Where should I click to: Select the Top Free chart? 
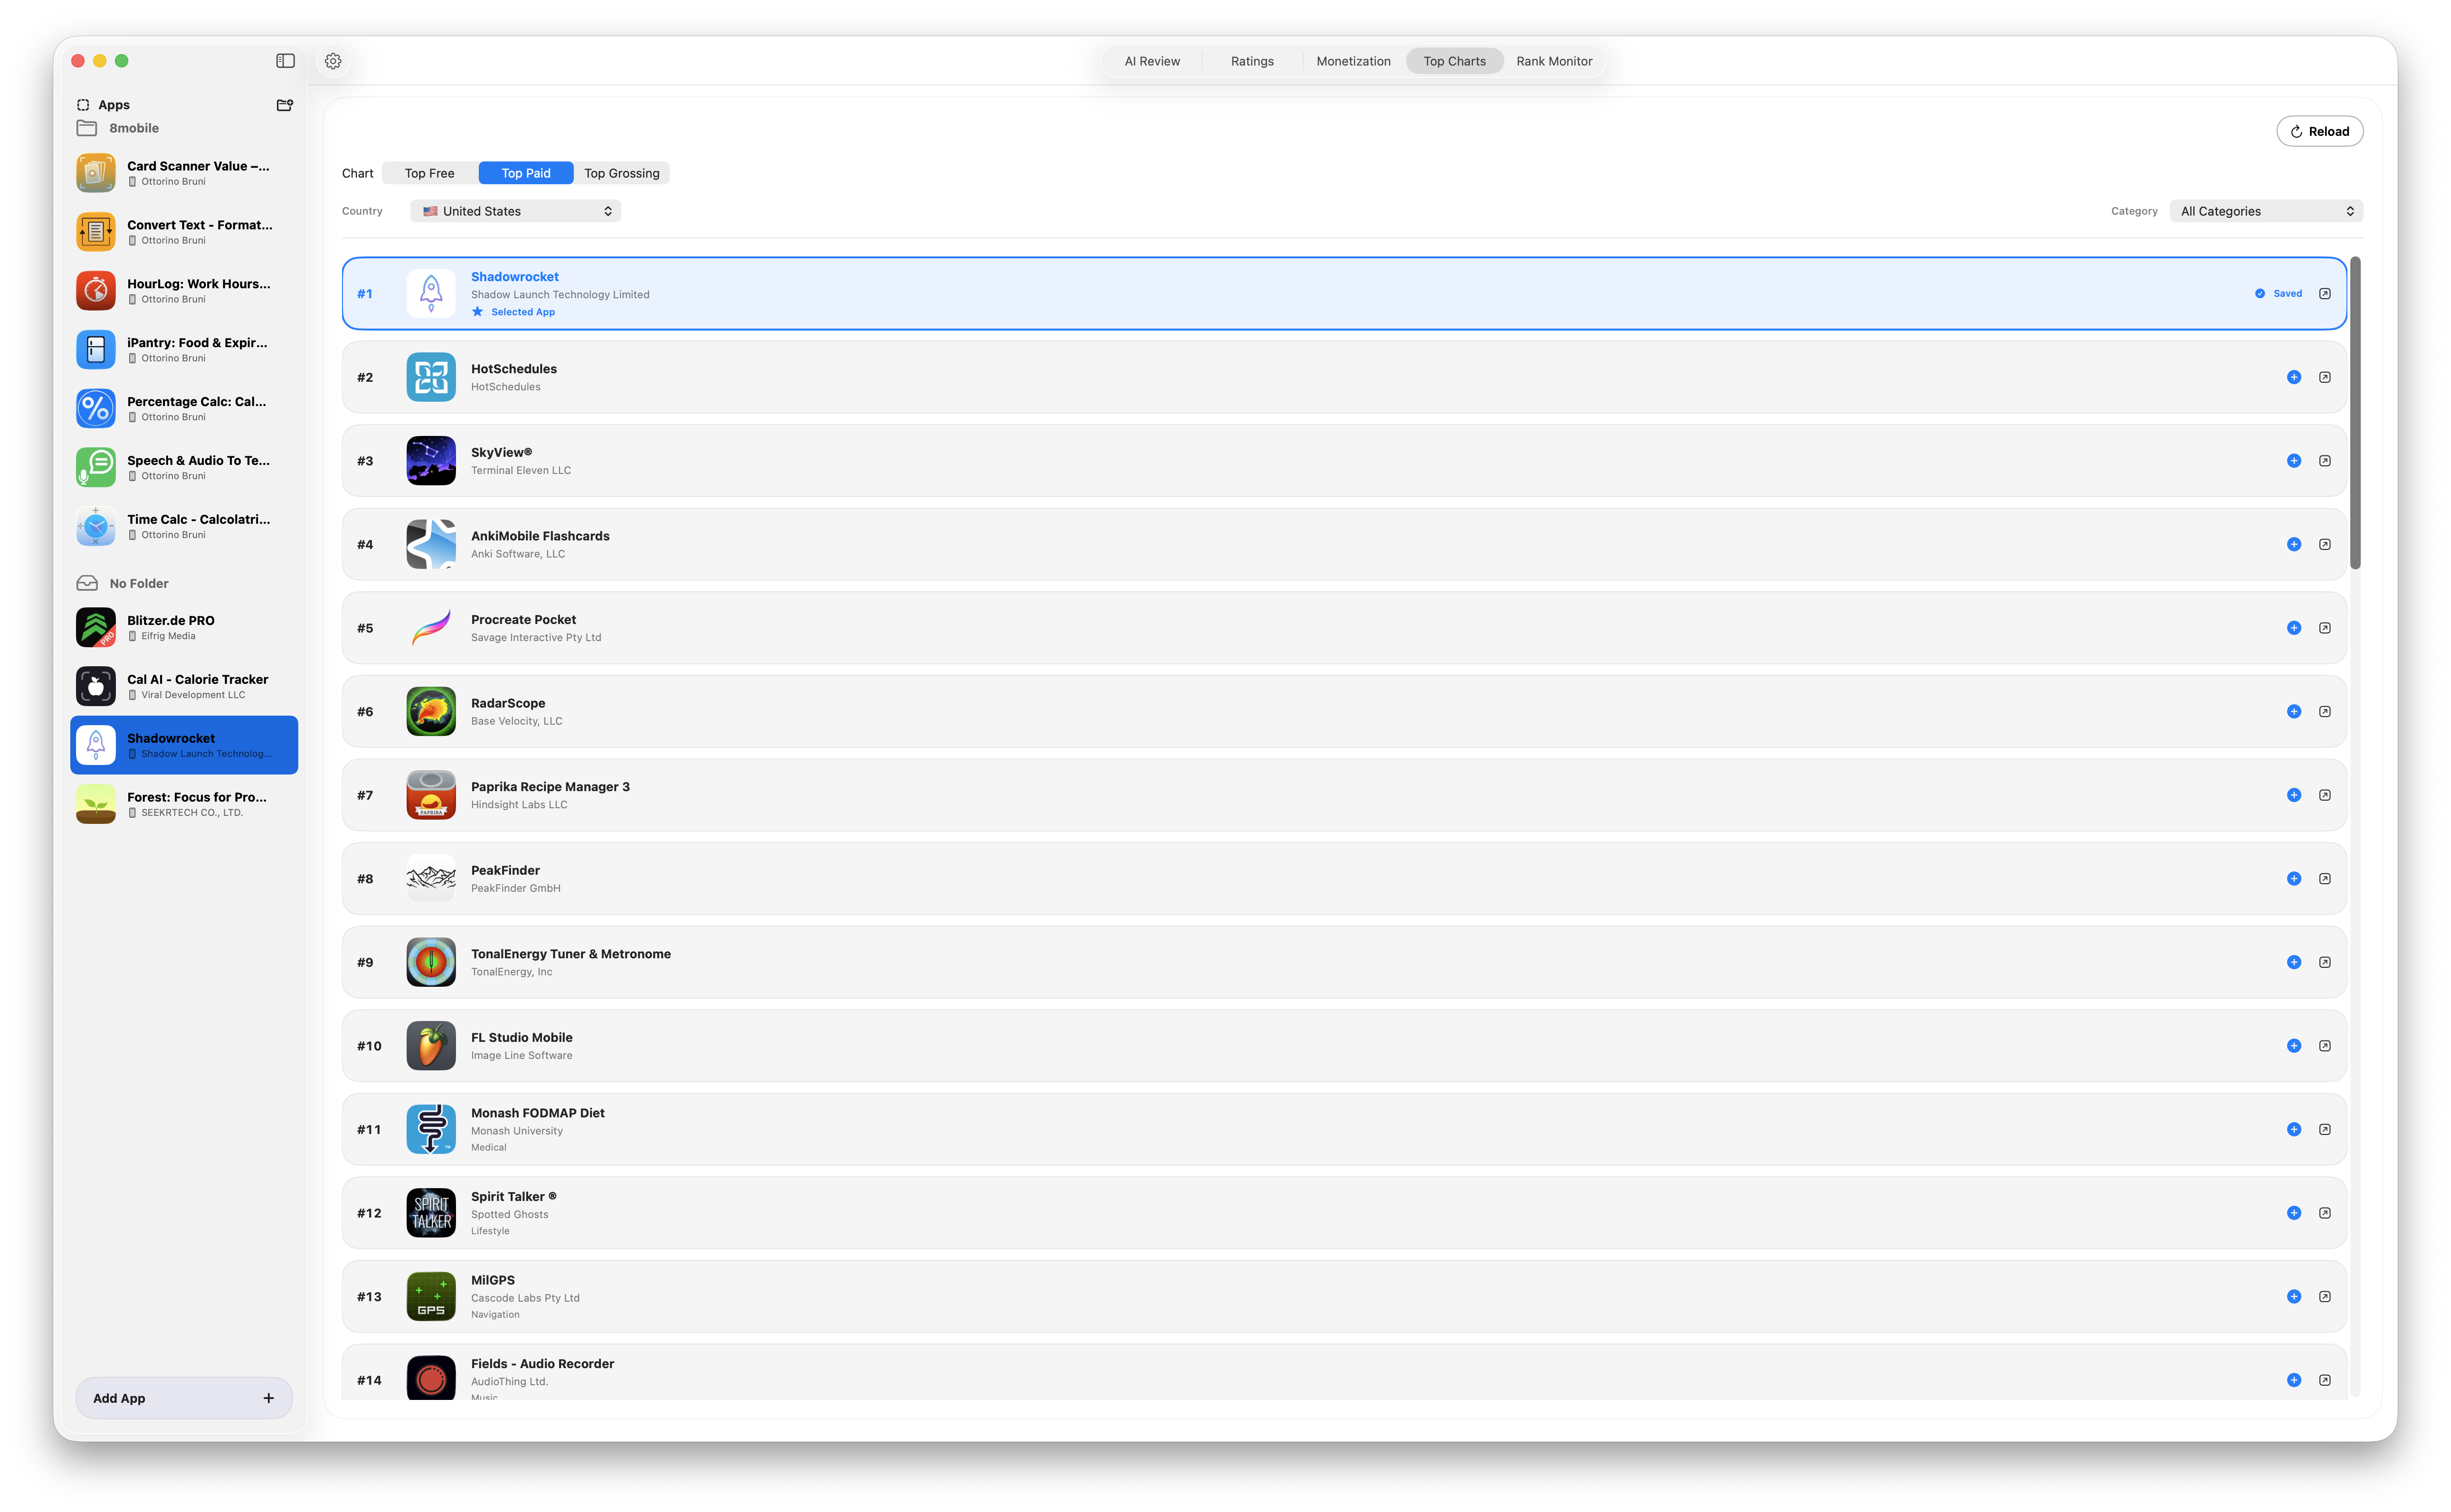pos(429,173)
